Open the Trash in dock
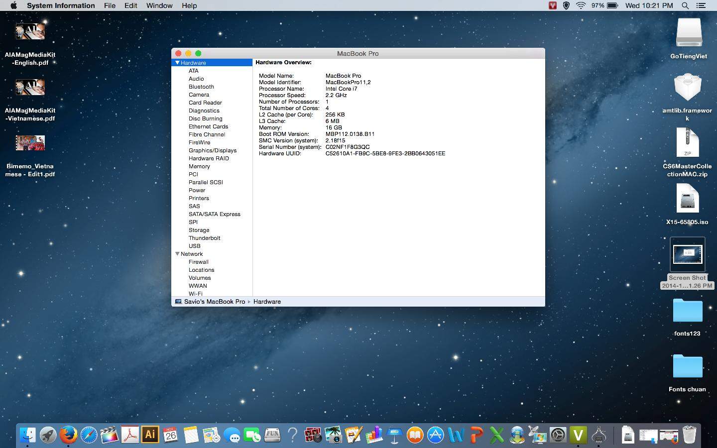The height and width of the screenshot is (448, 717). (689, 435)
